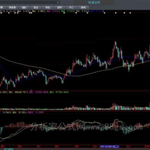Click volume MA1 value 209240.797
Viewport: 150px width, 150px height.
[x=18, y=92]
